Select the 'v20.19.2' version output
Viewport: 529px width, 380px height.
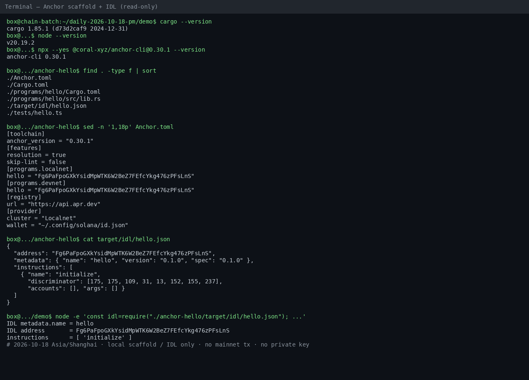[21, 43]
